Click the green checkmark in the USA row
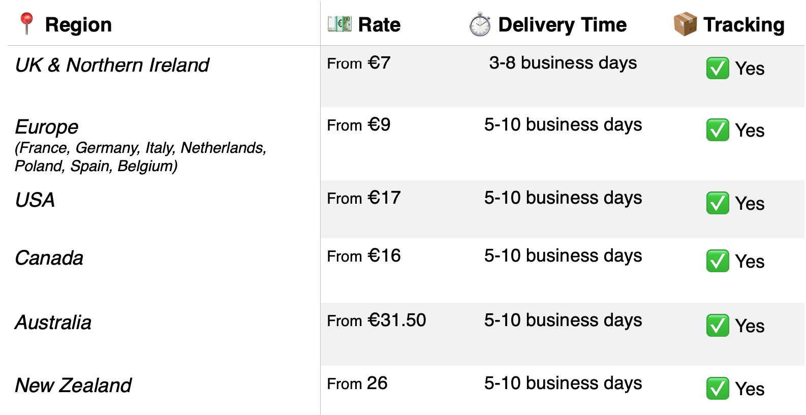This screenshot has height=415, width=806. click(718, 203)
